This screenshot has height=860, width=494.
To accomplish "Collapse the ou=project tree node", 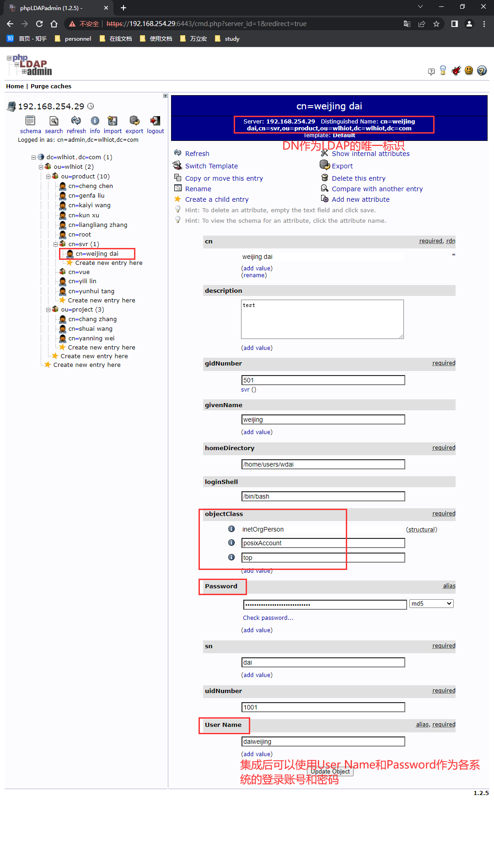I will [48, 310].
